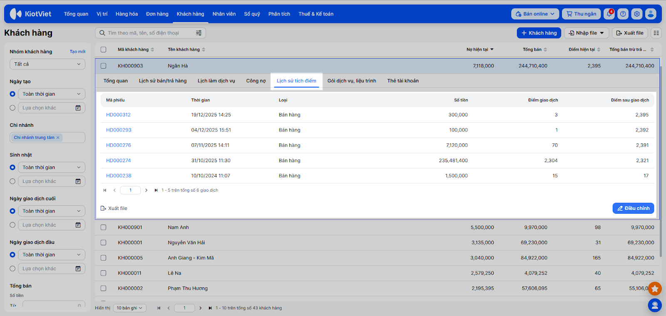Click the blue chat support icon
Viewport: 666px width, 316px height.
654,305
